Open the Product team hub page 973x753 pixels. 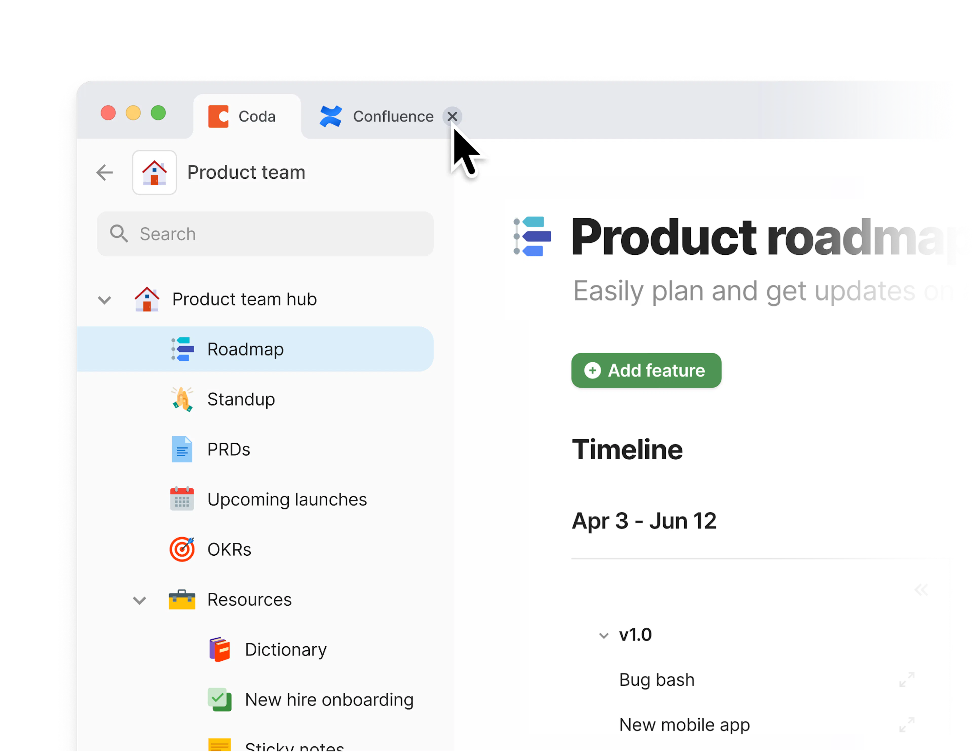click(244, 299)
